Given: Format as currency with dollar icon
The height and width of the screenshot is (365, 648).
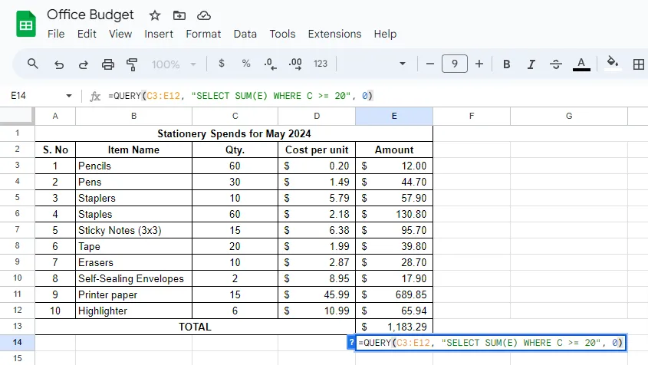Looking at the screenshot, I should click(222, 64).
